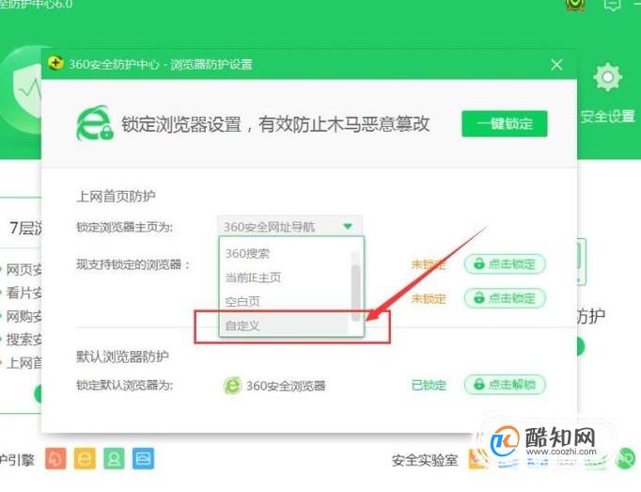Click second 未锁定 status label
The image size is (641, 492).
pos(428,299)
